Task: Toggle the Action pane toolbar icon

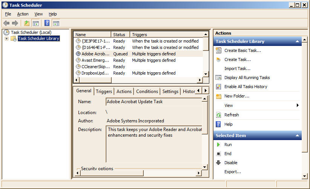Action: (56, 23)
